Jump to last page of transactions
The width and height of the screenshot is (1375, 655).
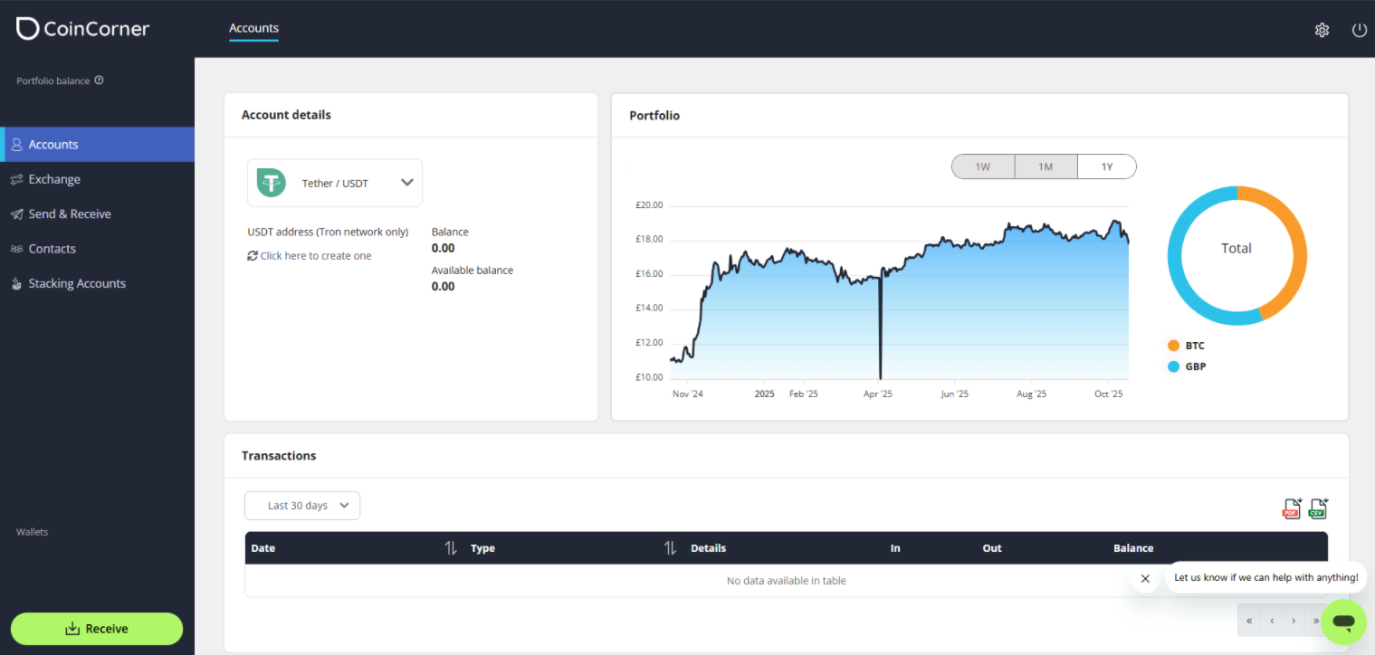coord(1315,621)
